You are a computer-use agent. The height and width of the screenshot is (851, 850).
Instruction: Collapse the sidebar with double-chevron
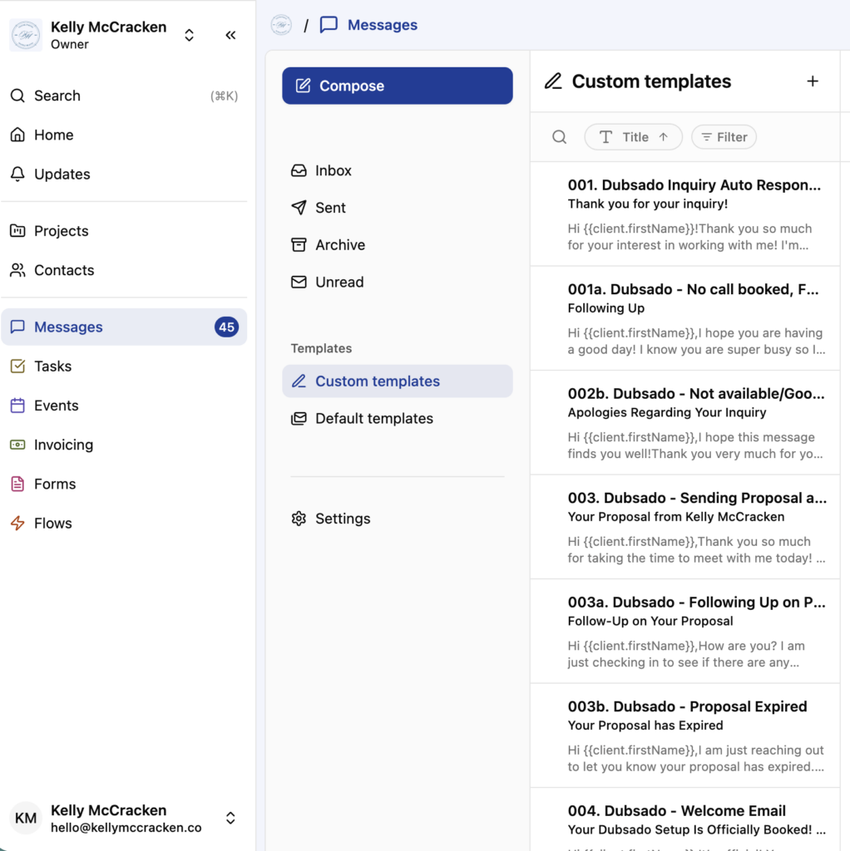pos(230,35)
